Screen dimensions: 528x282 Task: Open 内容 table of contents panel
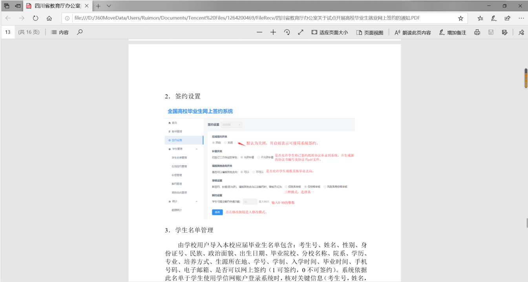pos(60,33)
